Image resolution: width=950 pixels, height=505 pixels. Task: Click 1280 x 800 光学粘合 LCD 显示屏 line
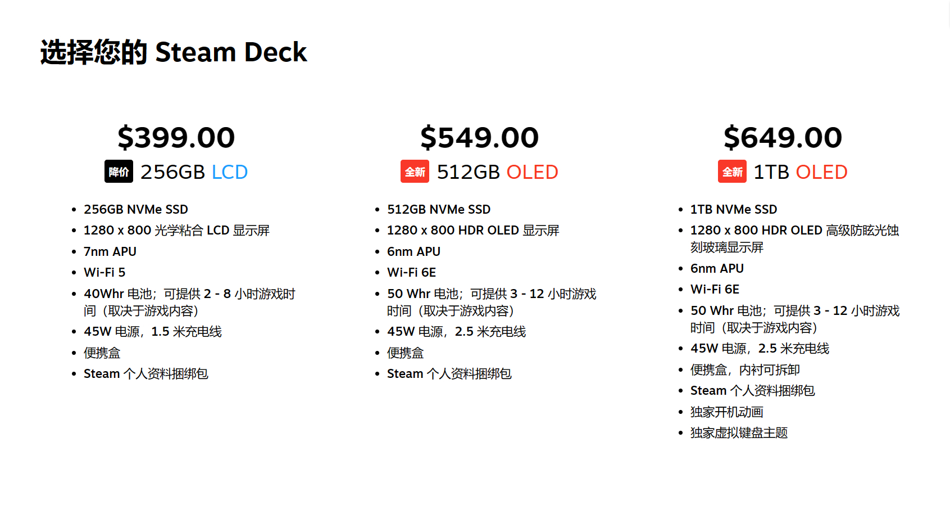(176, 231)
